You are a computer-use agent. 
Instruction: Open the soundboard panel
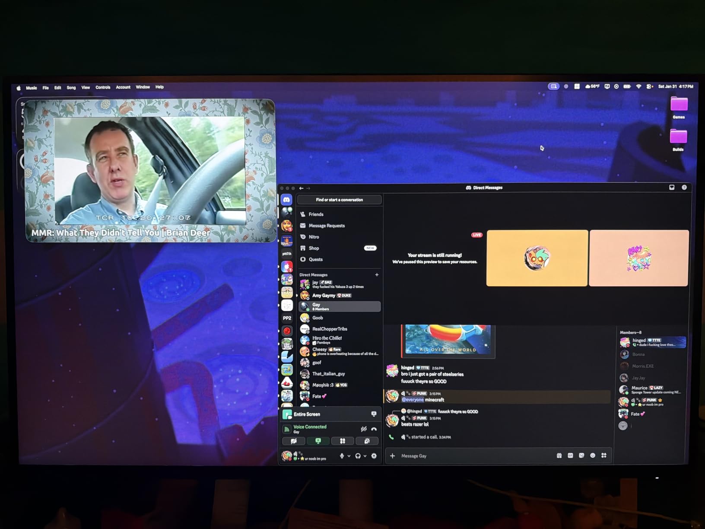pyautogui.click(x=367, y=441)
